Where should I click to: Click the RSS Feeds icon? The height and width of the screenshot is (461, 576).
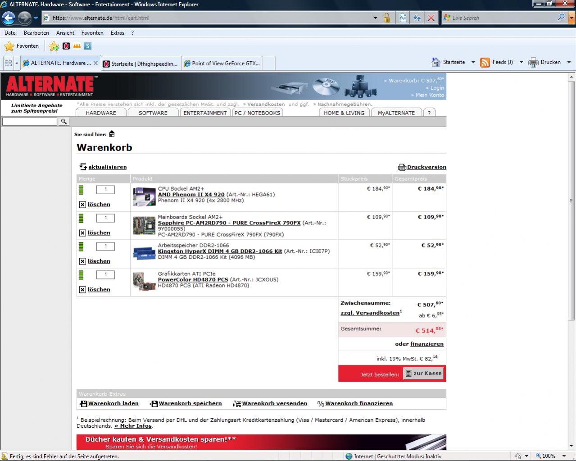click(485, 62)
